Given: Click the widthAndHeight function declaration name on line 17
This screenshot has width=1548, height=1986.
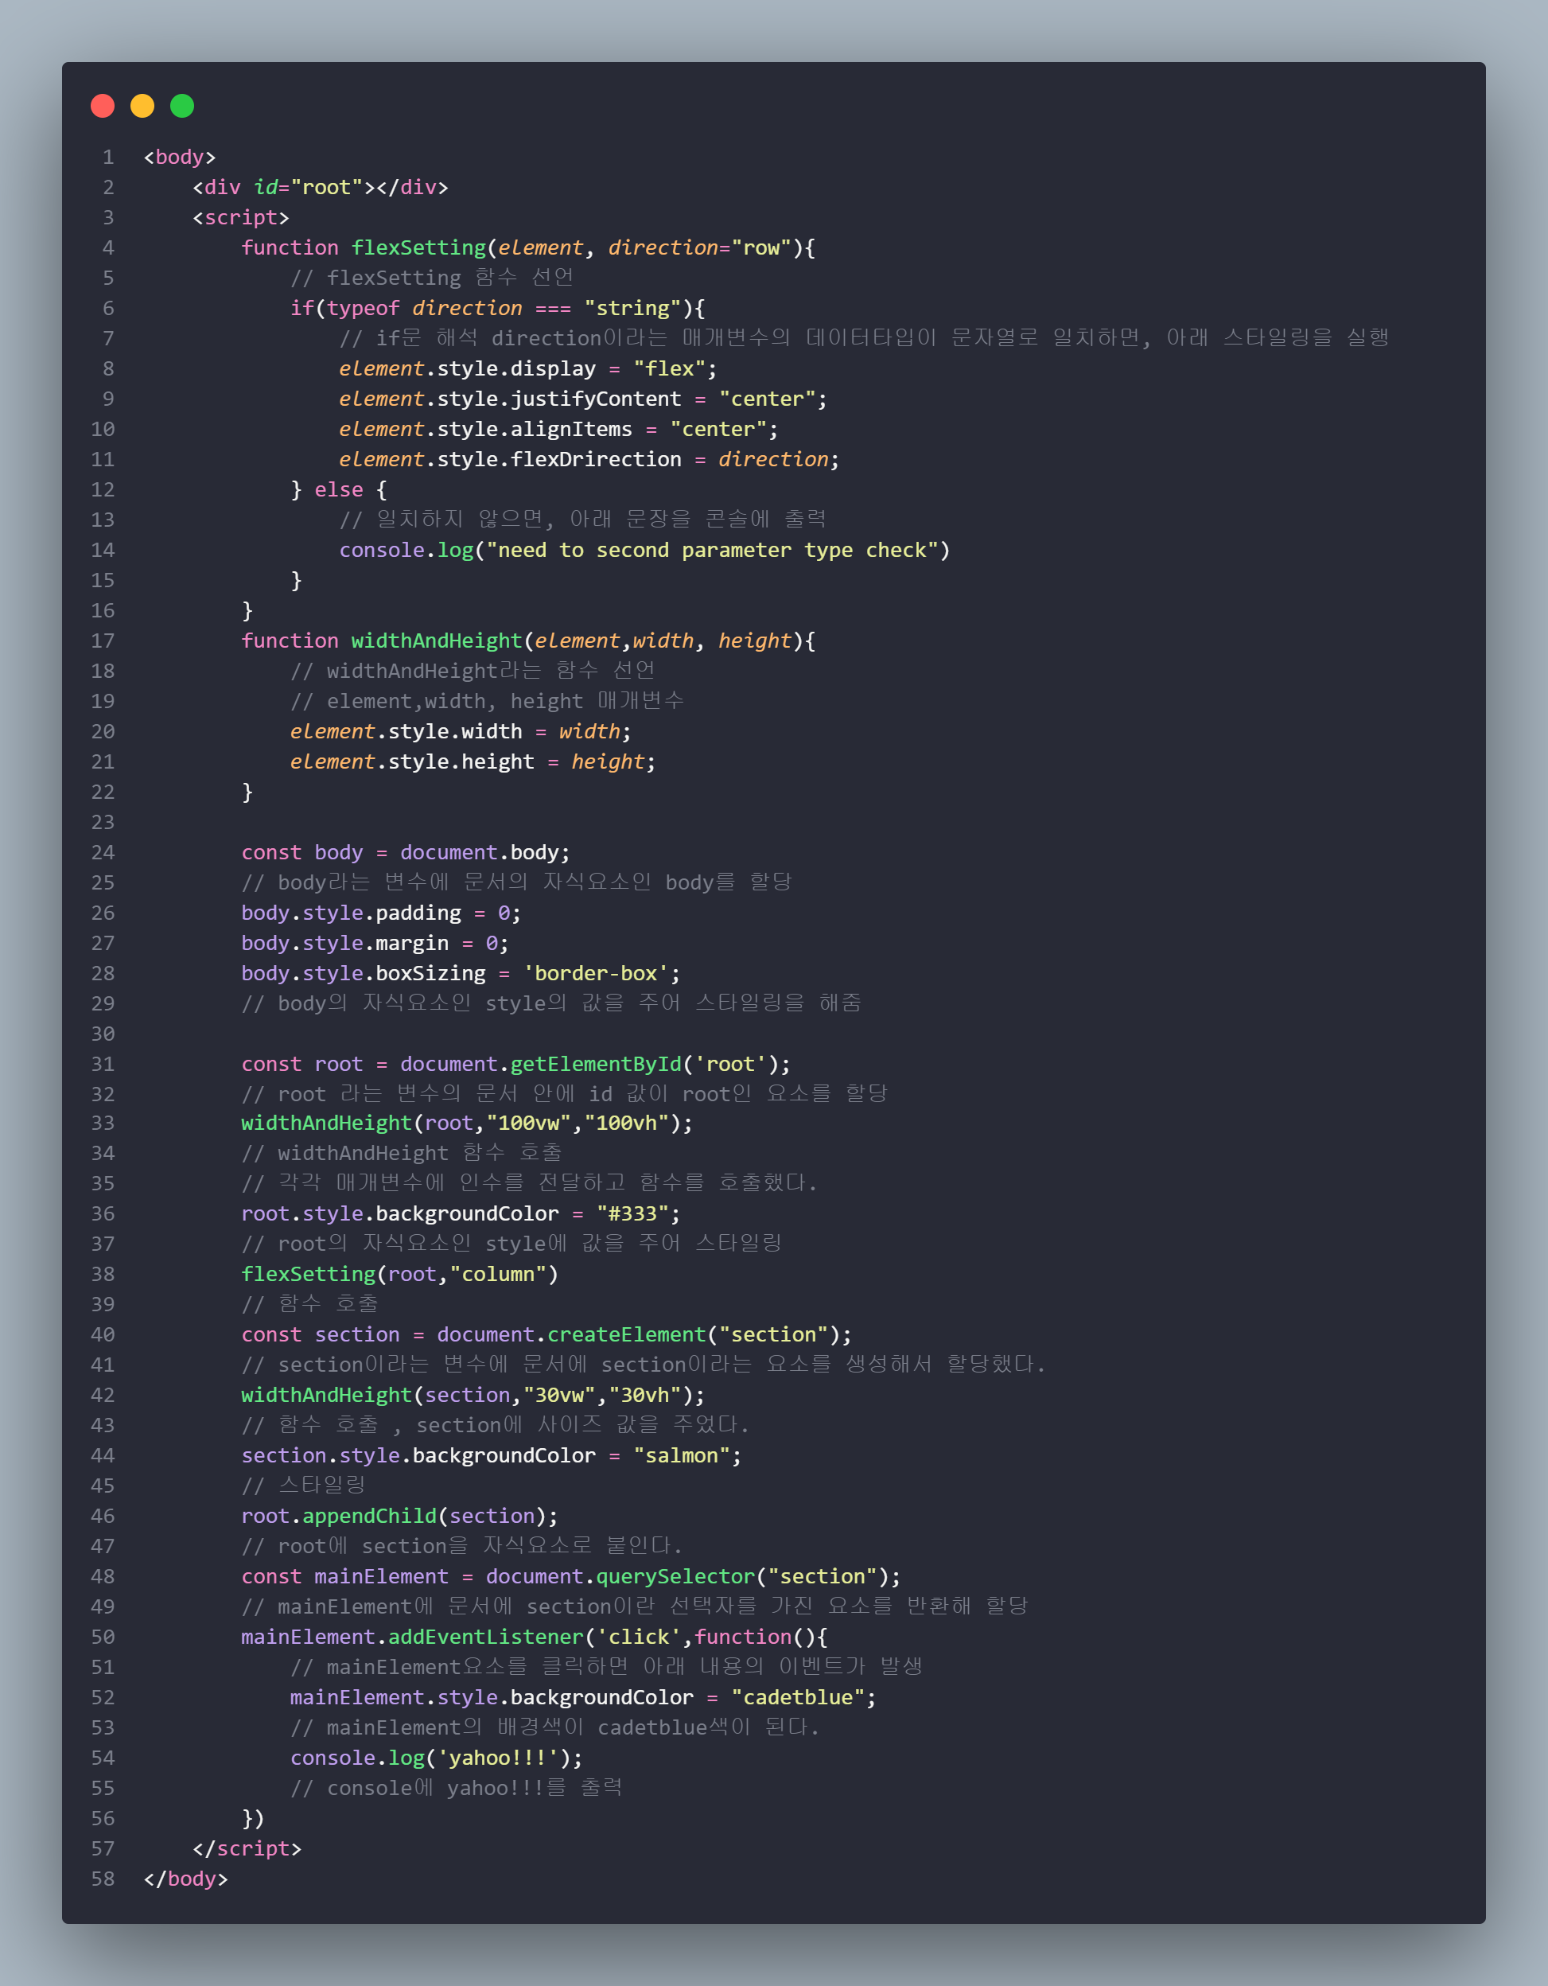Looking at the screenshot, I should 438,641.
